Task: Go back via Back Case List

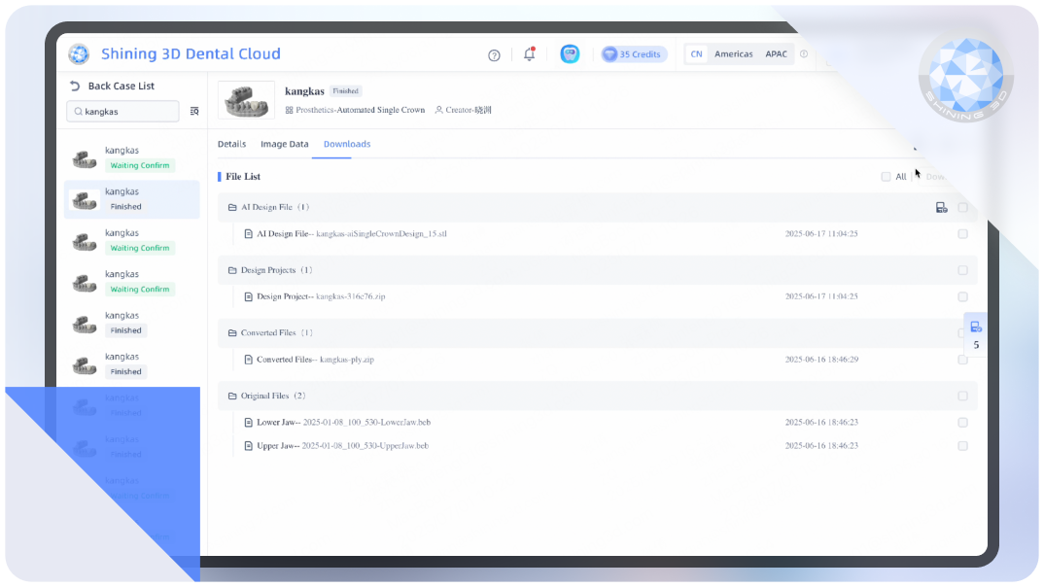Action: pos(112,86)
